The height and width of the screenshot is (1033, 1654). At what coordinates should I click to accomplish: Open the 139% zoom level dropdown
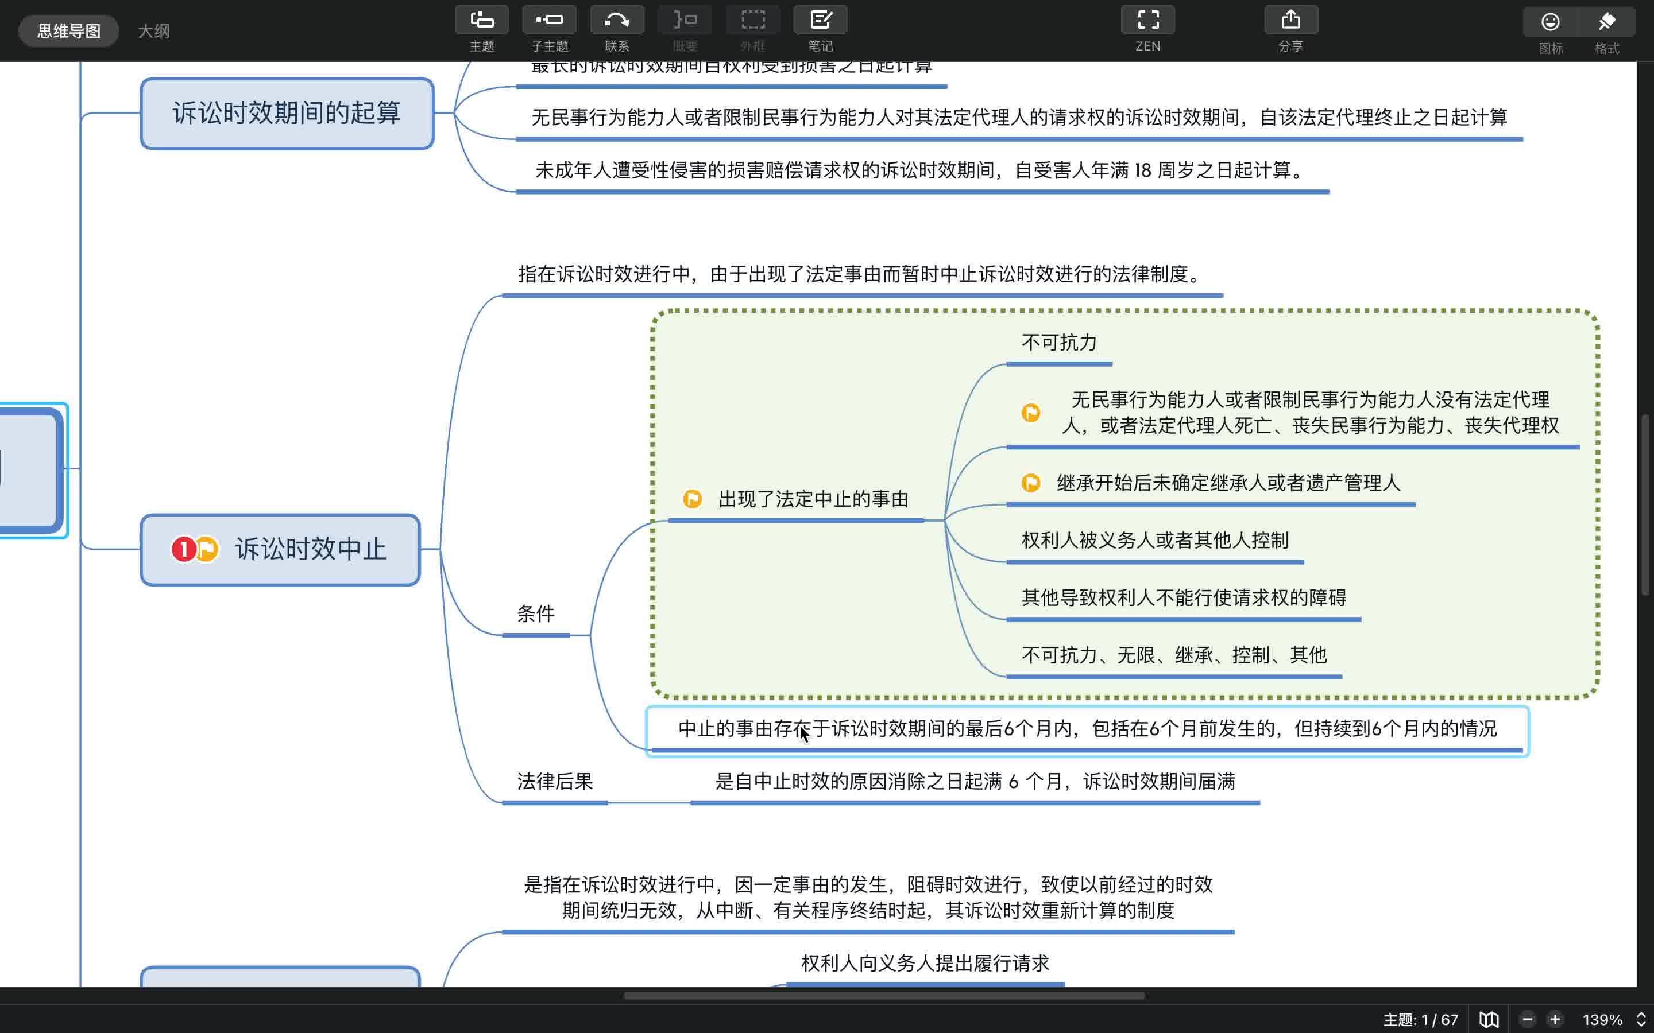pos(1613,1019)
